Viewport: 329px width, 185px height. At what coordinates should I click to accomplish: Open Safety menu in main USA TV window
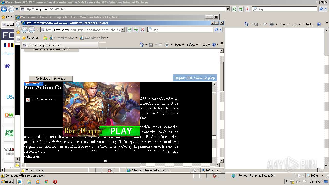coord(297,24)
